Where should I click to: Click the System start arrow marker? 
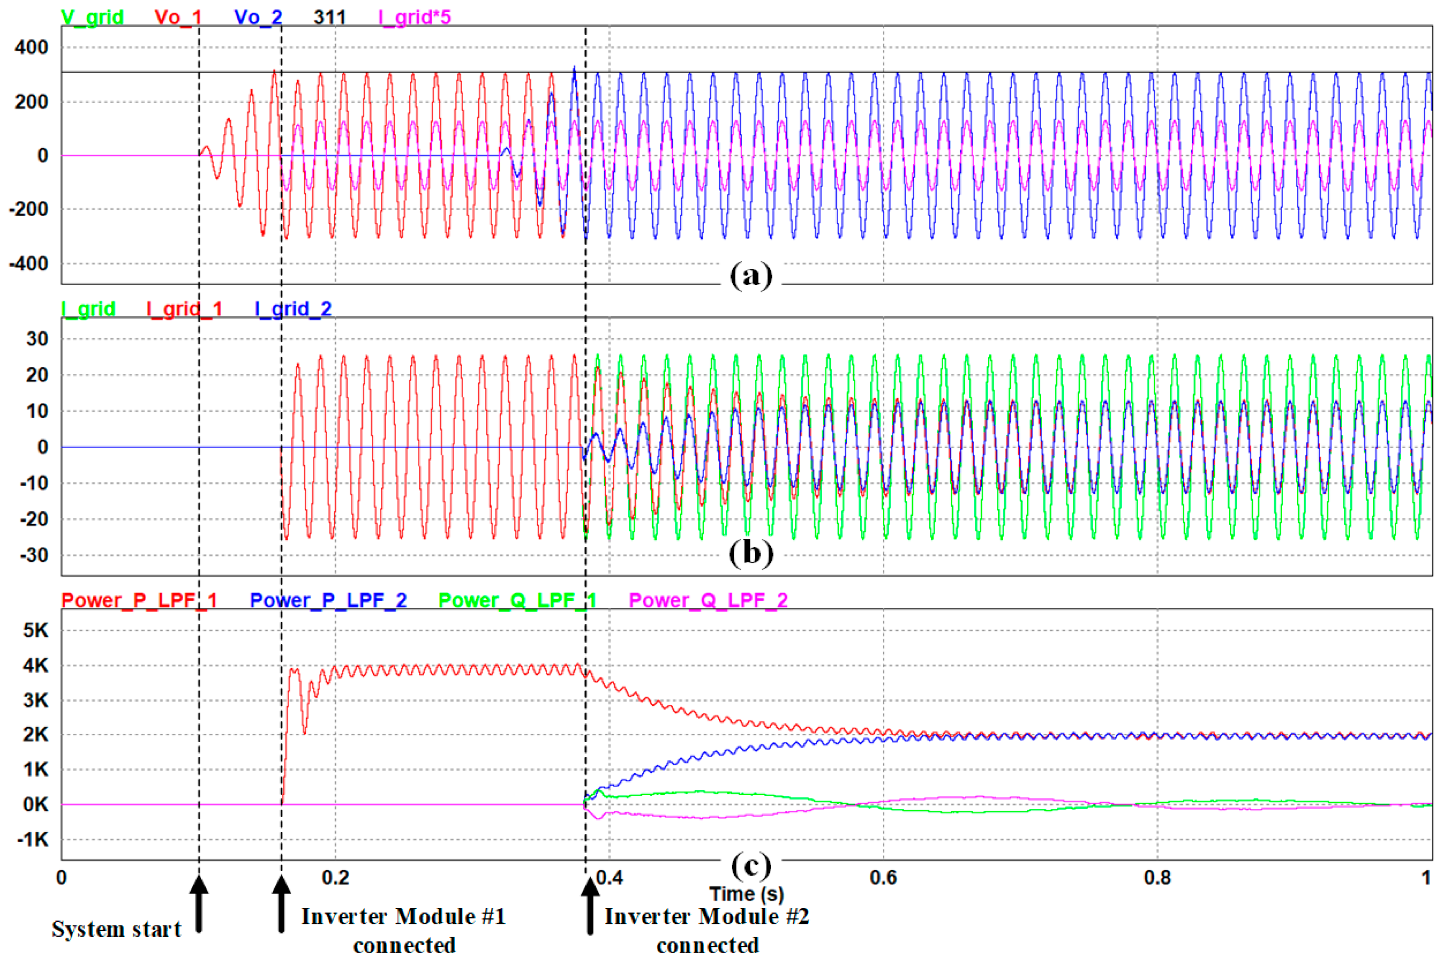[199, 903]
